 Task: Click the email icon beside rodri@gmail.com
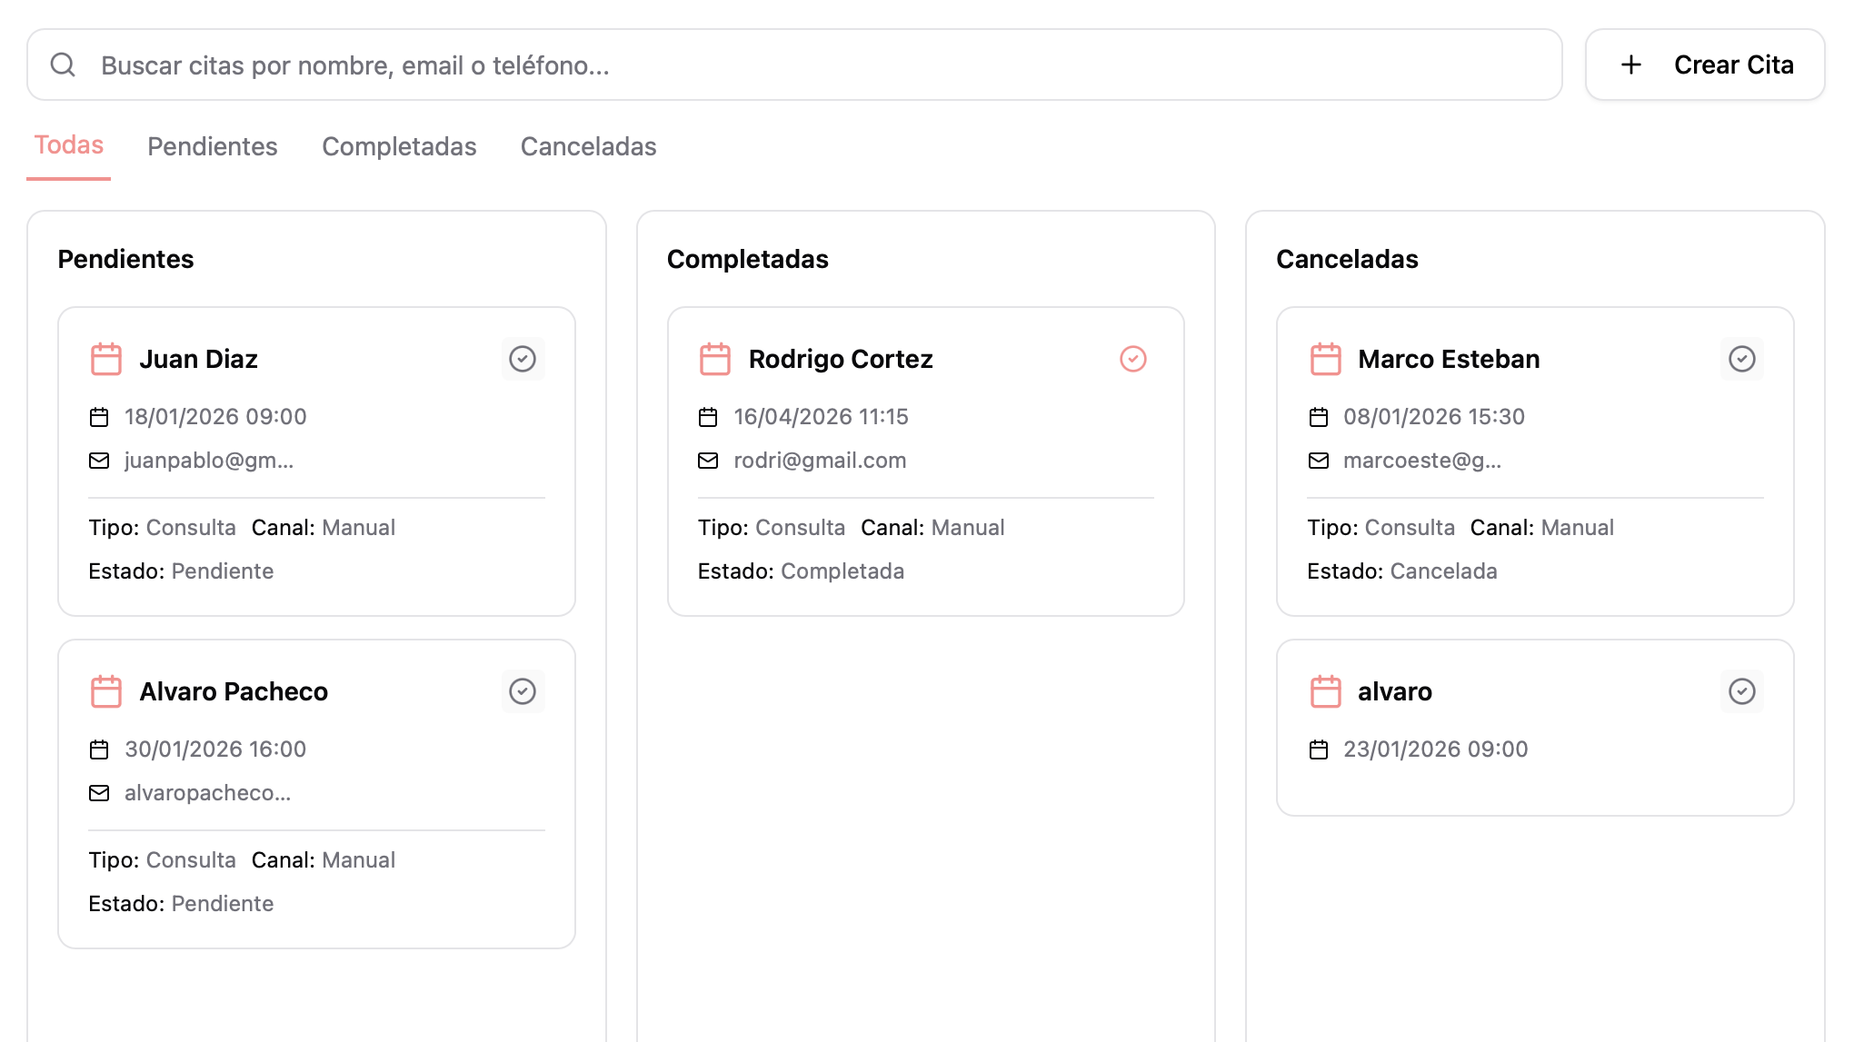708,461
